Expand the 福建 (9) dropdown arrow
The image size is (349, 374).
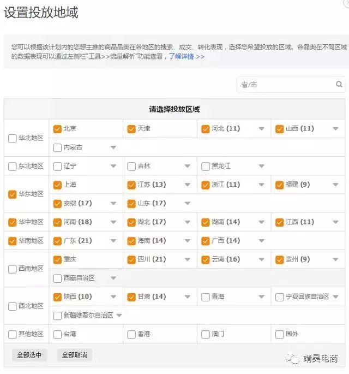tap(336, 185)
